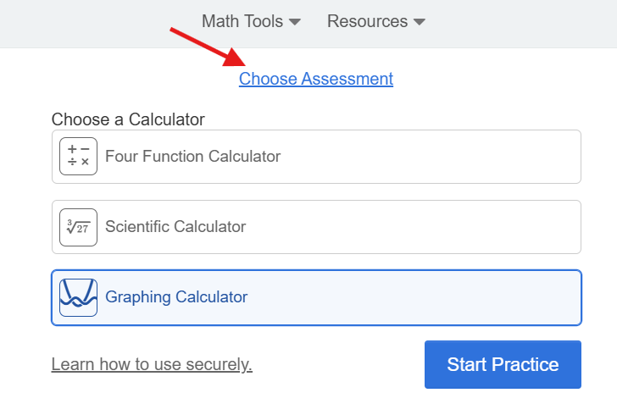Click the Graphing Calculator curve icon
Screen dimensions: 617x415
point(78,297)
